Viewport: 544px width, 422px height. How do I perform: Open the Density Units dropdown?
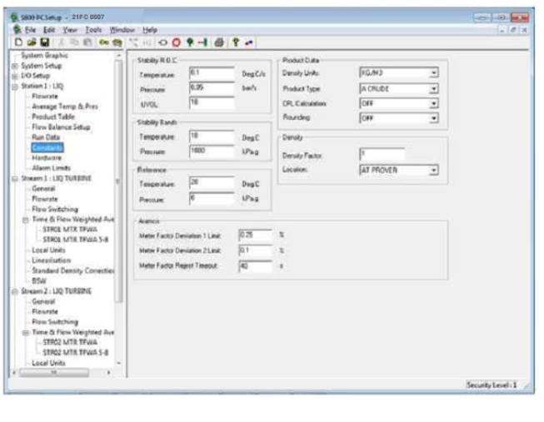434,72
